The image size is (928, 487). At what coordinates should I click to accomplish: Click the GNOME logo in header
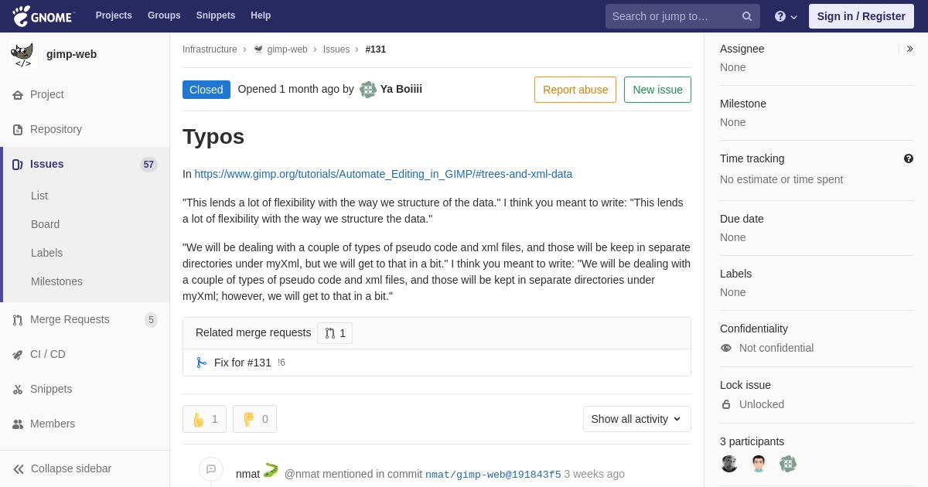click(43, 15)
